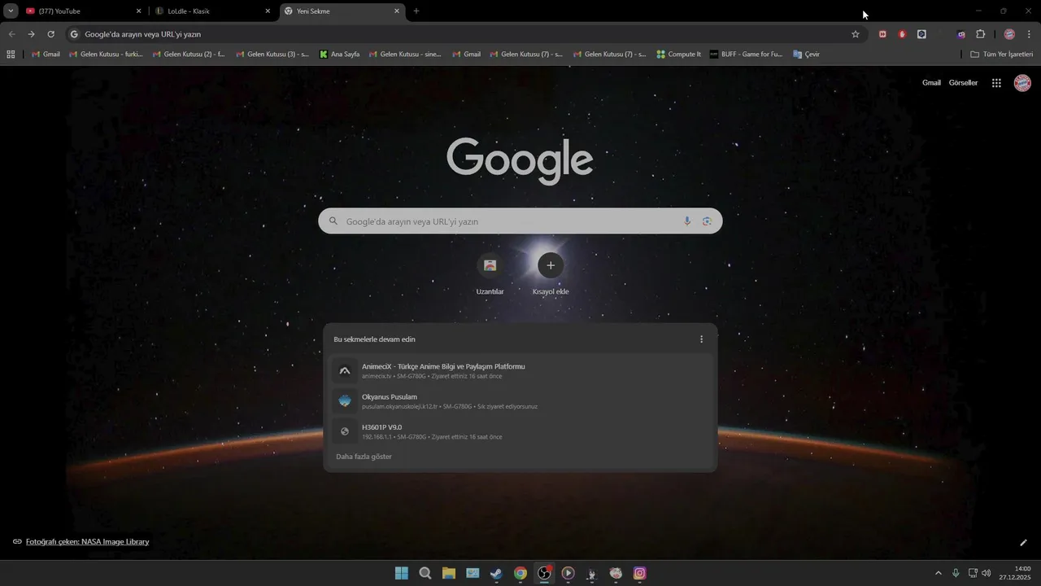Open the Uzantılar shortcut

(490, 274)
